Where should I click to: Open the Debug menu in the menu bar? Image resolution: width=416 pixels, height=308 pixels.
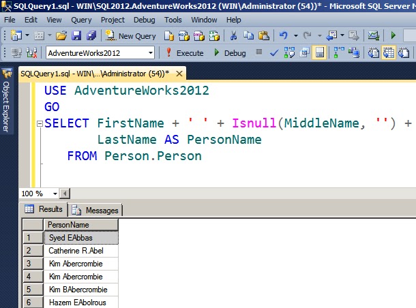145,20
